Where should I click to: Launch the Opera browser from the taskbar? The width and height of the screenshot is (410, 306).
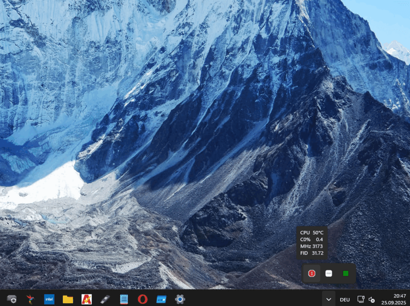tap(143, 299)
